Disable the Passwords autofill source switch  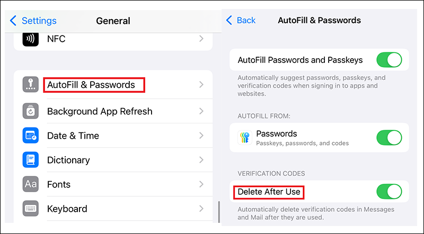tap(389, 138)
